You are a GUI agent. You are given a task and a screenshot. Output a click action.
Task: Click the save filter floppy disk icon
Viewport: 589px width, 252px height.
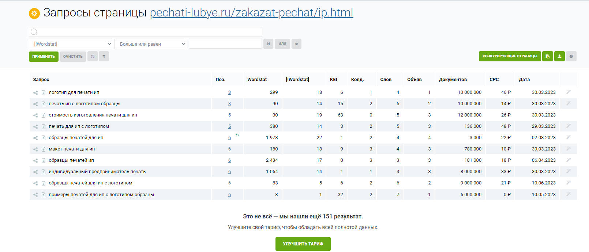(x=93, y=56)
